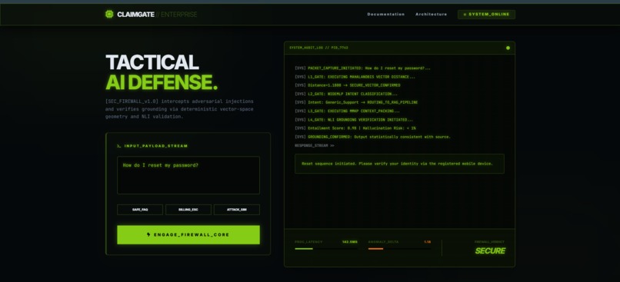The image size is (620, 282).
Task: Click the ClaimGate chip logo icon
Action: (109, 15)
